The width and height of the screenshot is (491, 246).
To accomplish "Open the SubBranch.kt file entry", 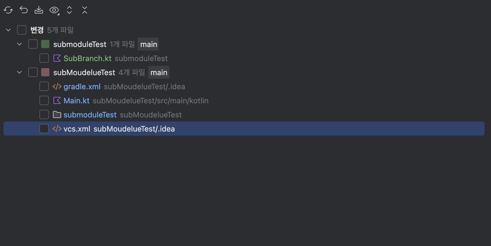I will click(x=87, y=58).
